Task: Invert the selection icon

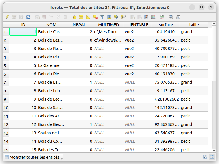Action: 88,17
